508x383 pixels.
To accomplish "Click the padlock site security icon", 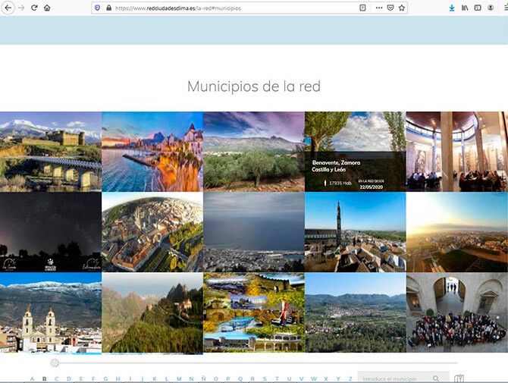I will [109, 8].
